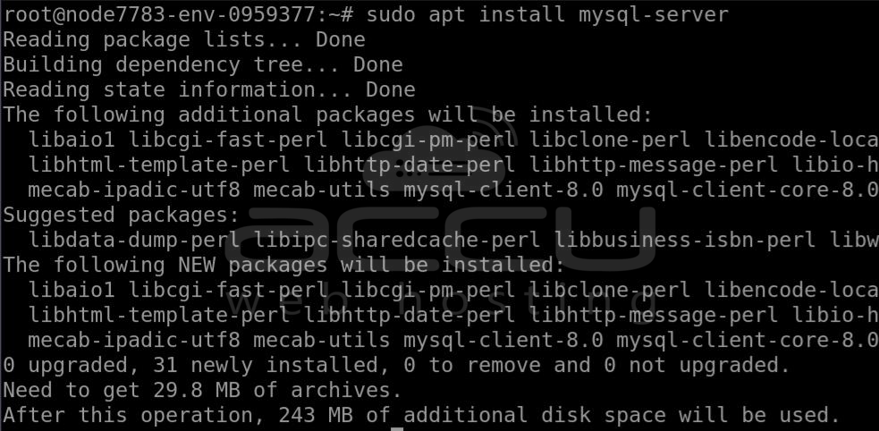Screen dimensions: 879x431
Task: Click the first 'mecab-ipadic-utf8' package name
Action: pos(134,190)
